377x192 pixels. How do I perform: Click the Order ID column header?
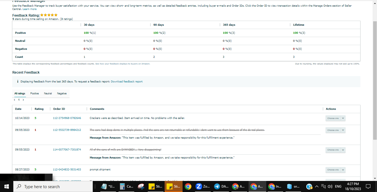tap(59, 109)
